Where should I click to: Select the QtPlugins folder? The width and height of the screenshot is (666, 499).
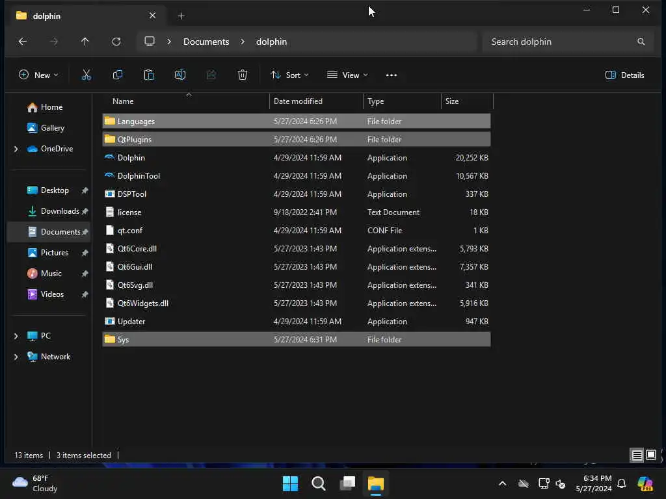tap(296, 140)
